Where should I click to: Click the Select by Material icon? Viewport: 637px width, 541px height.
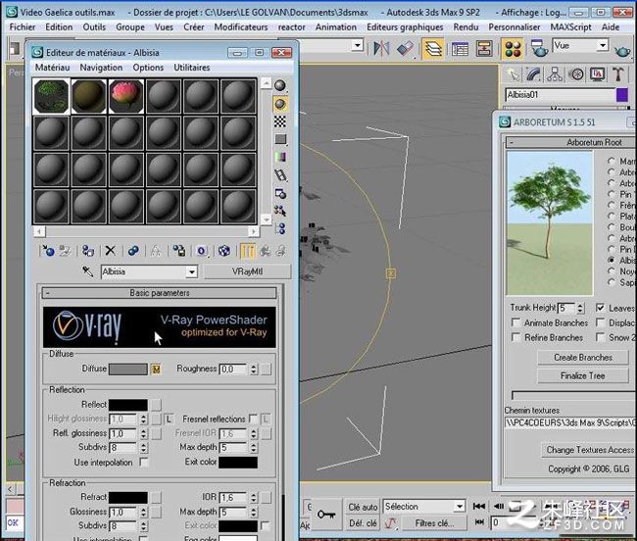(x=280, y=211)
